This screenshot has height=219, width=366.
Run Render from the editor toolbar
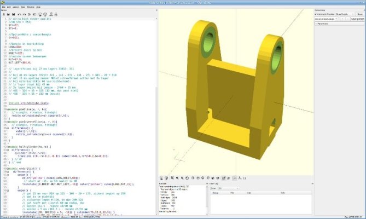(x=45, y=14)
